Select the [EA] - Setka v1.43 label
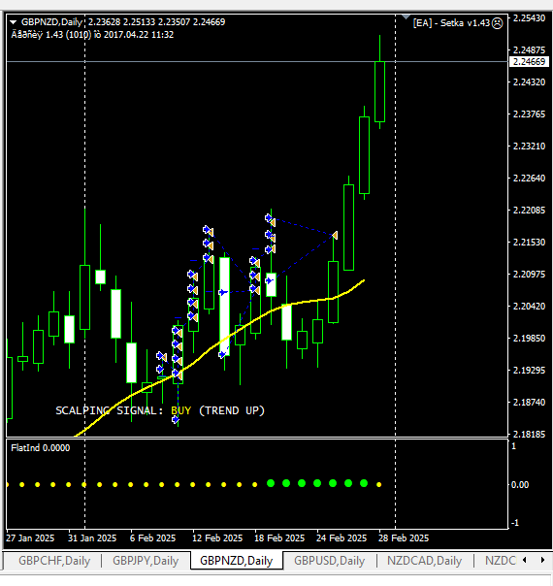553x586 pixels. tap(451, 23)
